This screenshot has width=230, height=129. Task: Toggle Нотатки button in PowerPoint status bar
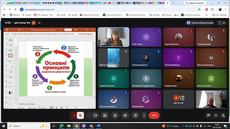(32, 108)
